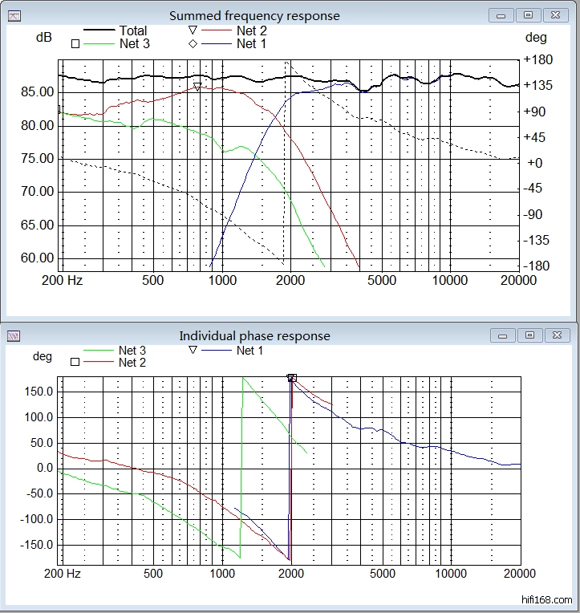
Task: Maximize the Individual phase response window
Action: coord(529,335)
